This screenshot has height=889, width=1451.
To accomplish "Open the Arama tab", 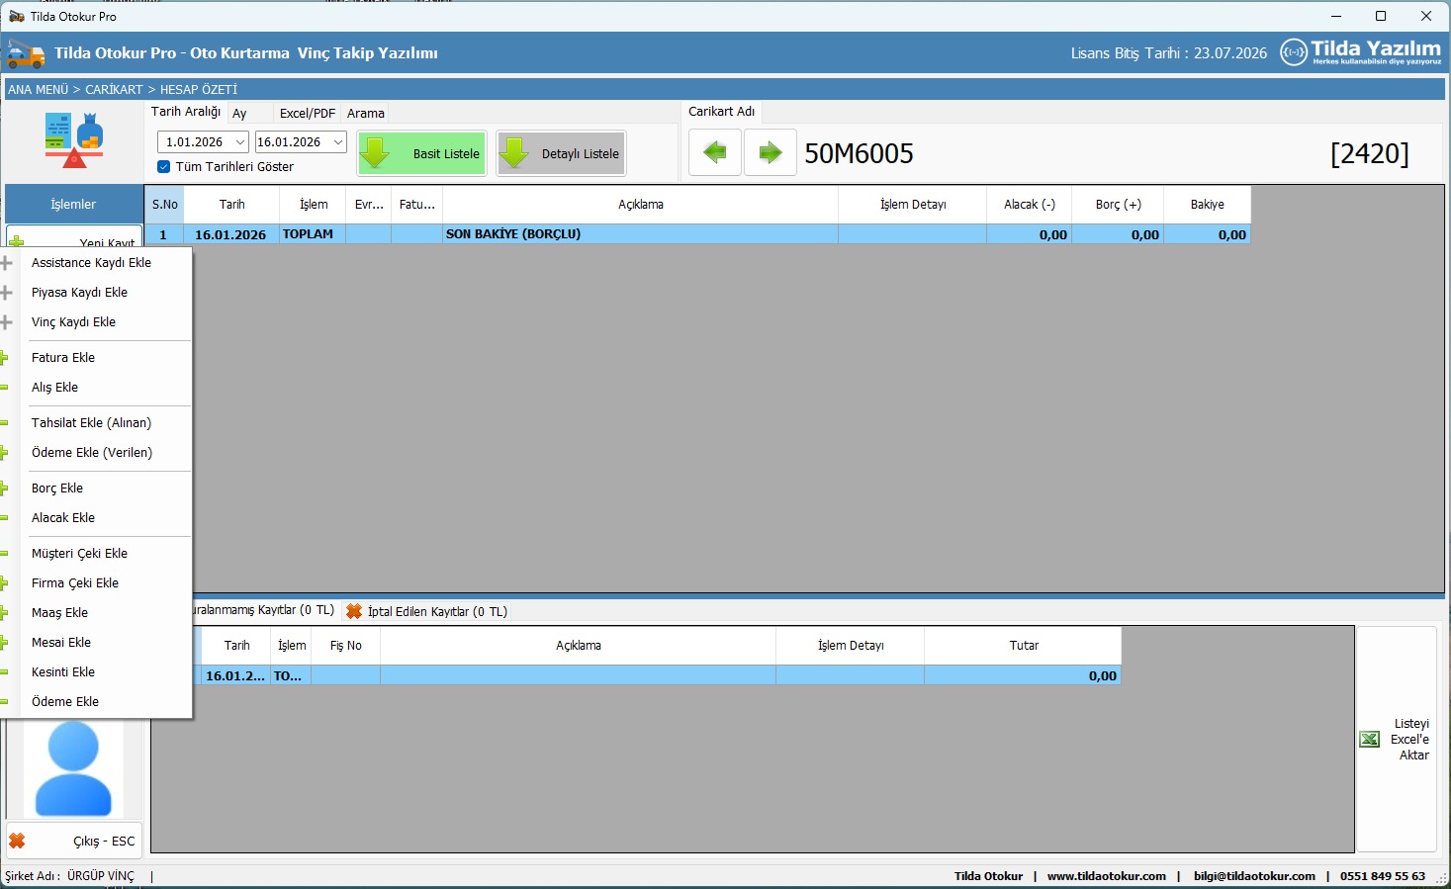I will [x=365, y=114].
